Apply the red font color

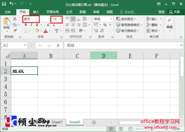tap(46, 31)
